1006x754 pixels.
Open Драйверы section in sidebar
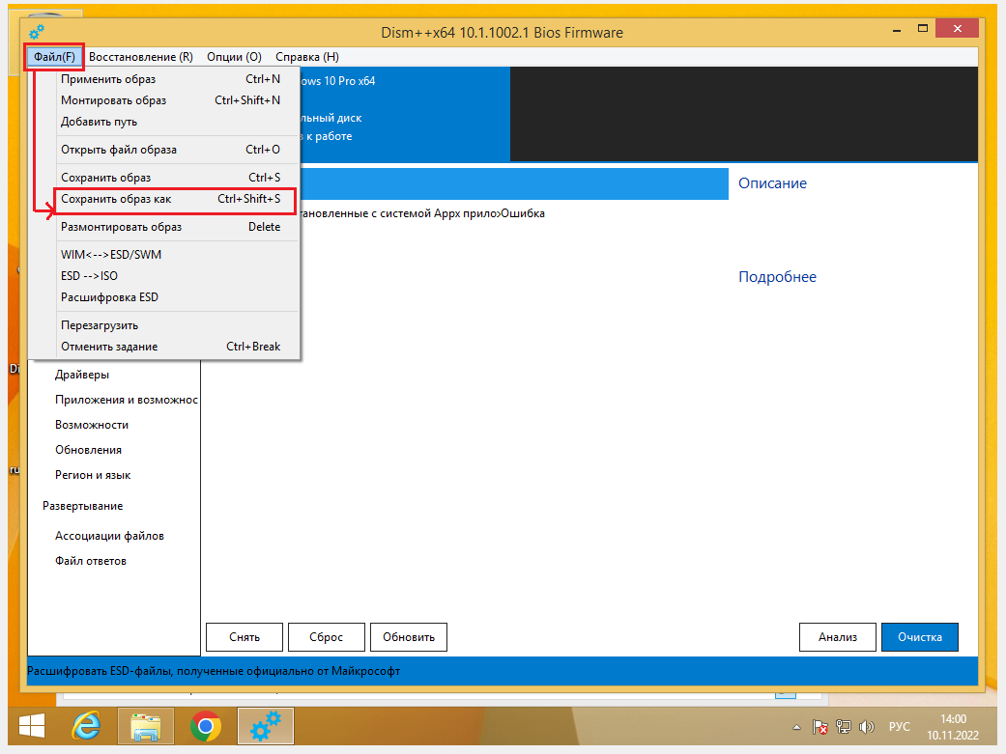click(82, 375)
